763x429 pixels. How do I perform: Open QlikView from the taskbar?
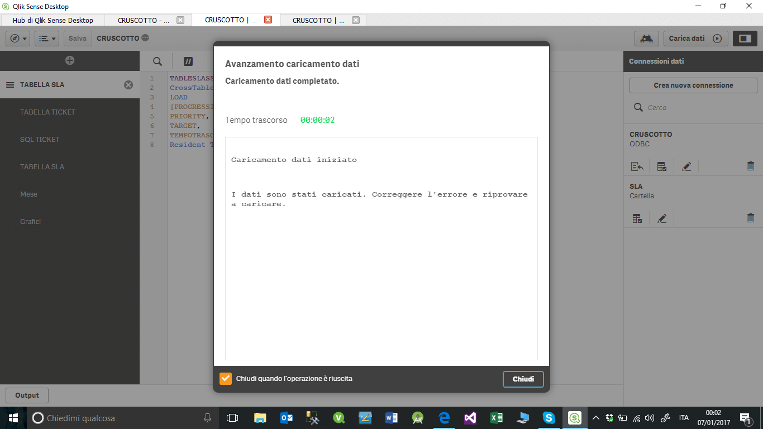point(339,418)
